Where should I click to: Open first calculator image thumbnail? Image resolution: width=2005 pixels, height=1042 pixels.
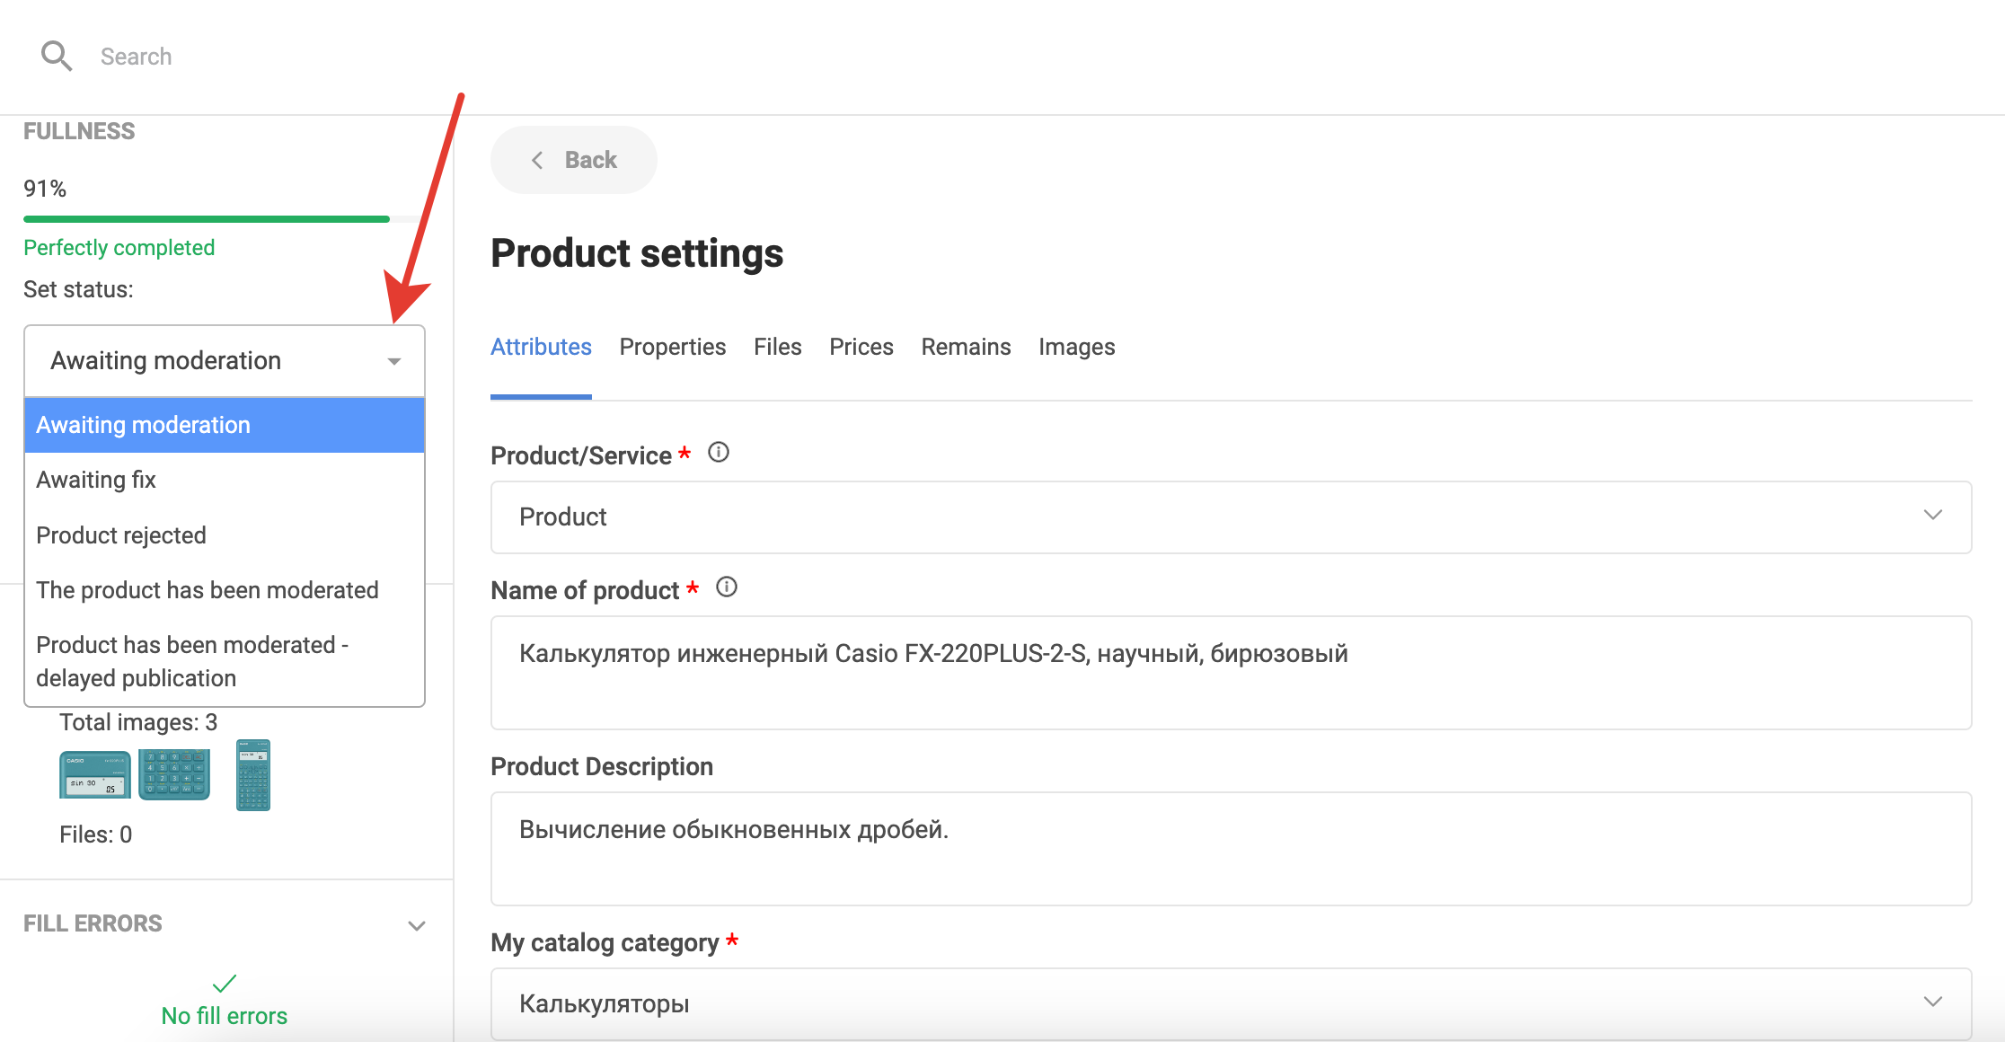[94, 775]
